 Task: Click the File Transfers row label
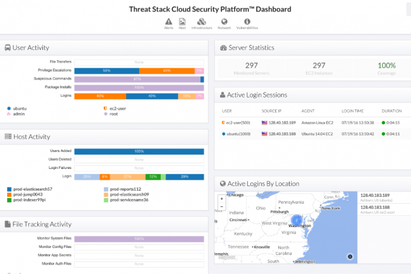click(x=61, y=61)
